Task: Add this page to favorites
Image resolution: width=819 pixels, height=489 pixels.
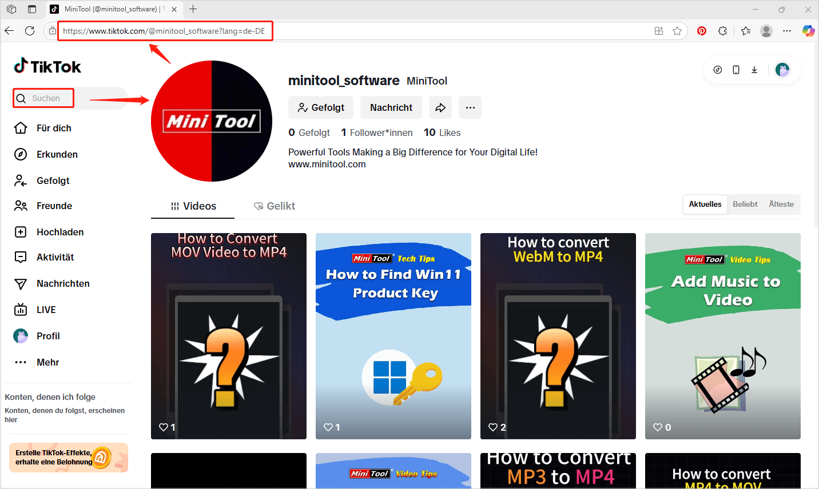Action: coord(677,31)
